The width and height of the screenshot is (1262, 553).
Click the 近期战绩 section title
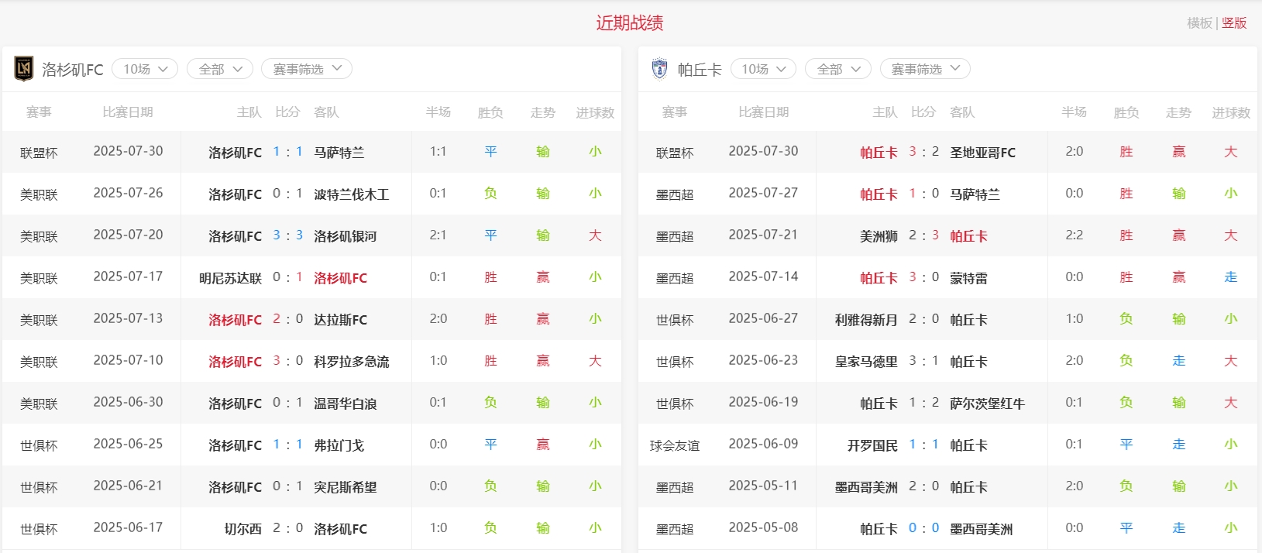click(x=629, y=23)
